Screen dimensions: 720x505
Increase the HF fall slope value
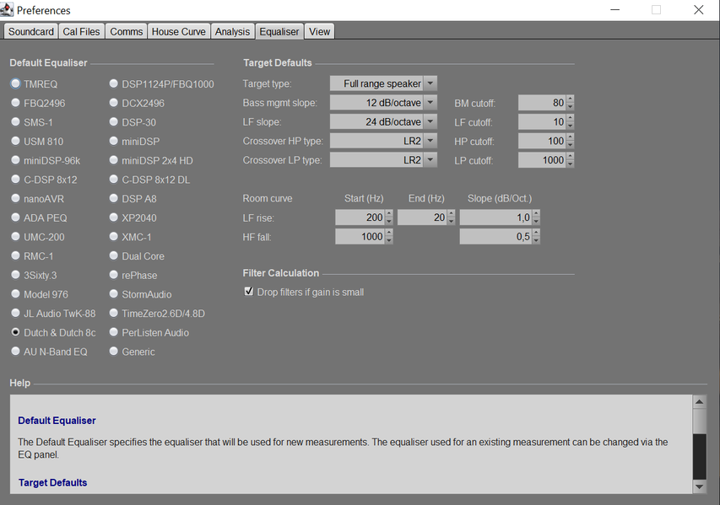(536, 233)
